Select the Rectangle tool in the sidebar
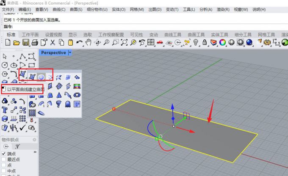 pos(32,65)
